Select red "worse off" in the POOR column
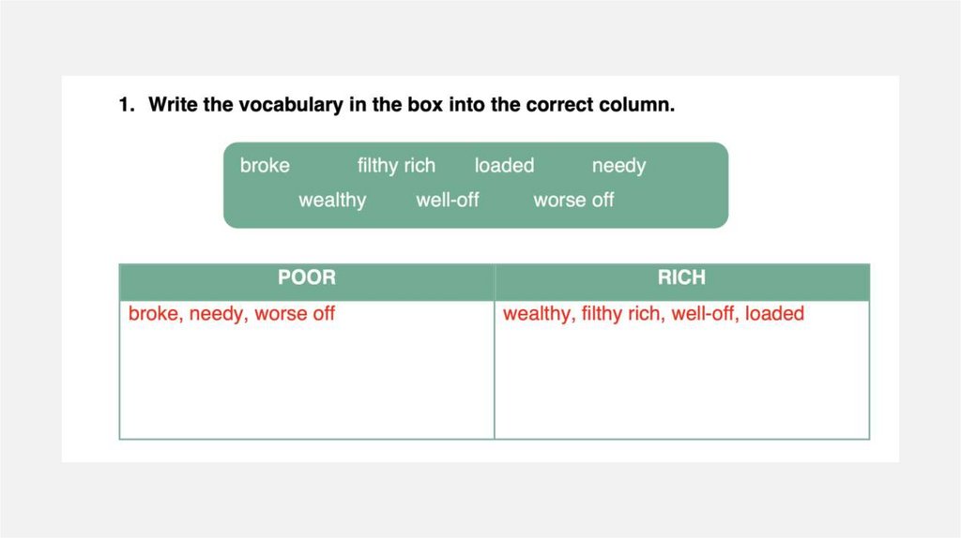961x538 pixels. [x=295, y=314]
